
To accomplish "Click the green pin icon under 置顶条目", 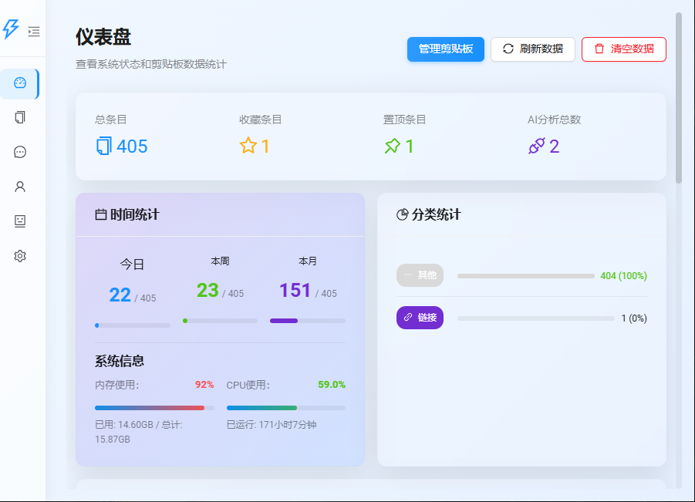I will point(392,146).
